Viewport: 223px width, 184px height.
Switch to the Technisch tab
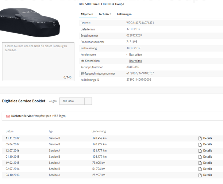coord(105,14)
